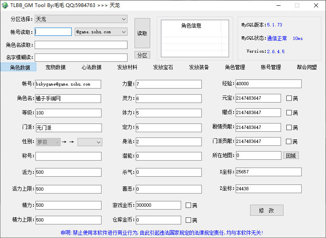Viewport: 326px width, 238px height.
Task: Click the 游戏金币 field showing 300000
Action: click(x=158, y=205)
